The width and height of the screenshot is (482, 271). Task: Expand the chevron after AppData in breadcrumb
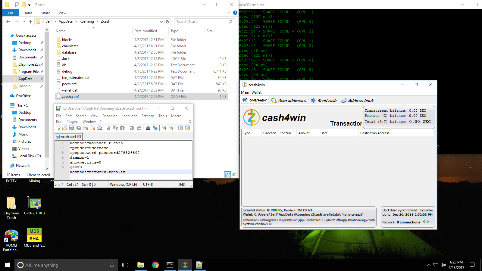pos(76,21)
